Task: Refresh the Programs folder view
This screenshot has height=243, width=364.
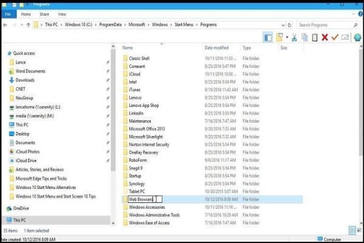Action: (x=289, y=25)
